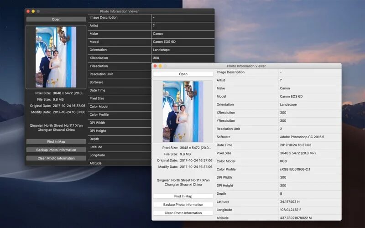Select wedding photo thumbnail in light window
Viewport: 365px width, 228px height.
pyautogui.click(x=183, y=112)
